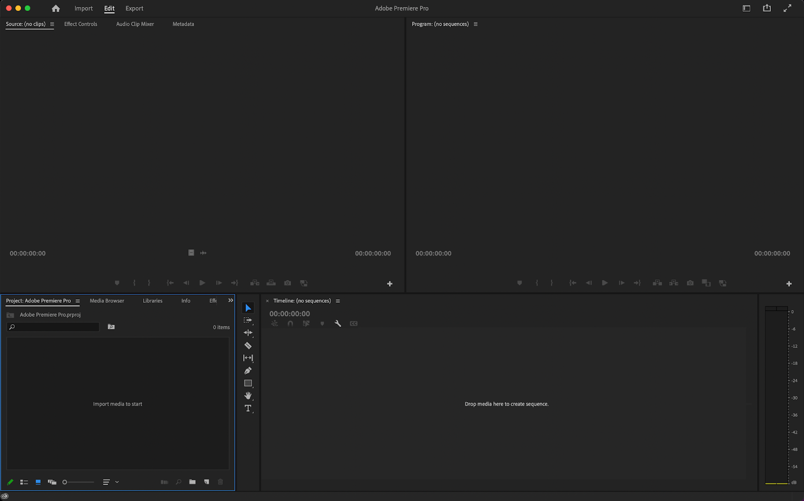Create a New Bin in Project panel
804x501 pixels.
click(192, 482)
